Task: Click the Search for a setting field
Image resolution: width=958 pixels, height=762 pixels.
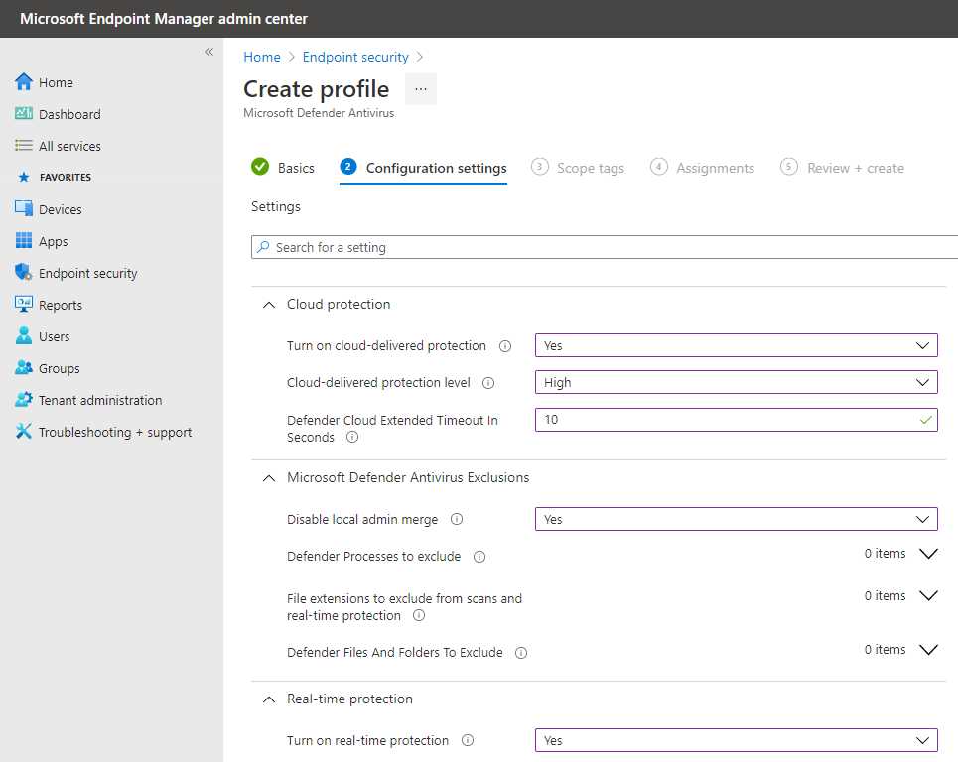Action: [596, 247]
